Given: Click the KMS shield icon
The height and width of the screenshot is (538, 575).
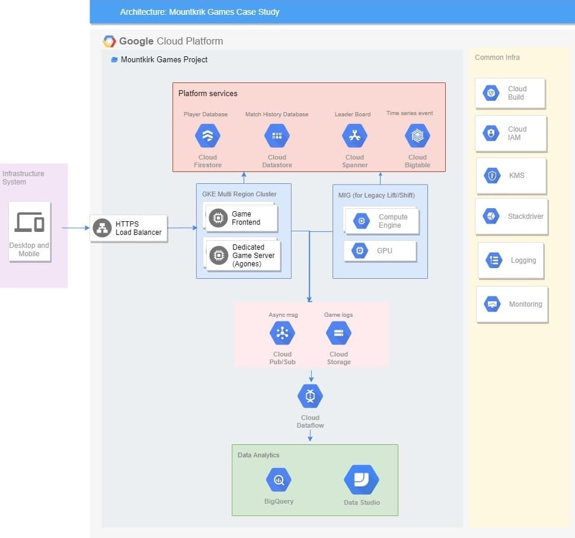Looking at the screenshot, I should pos(492,176).
